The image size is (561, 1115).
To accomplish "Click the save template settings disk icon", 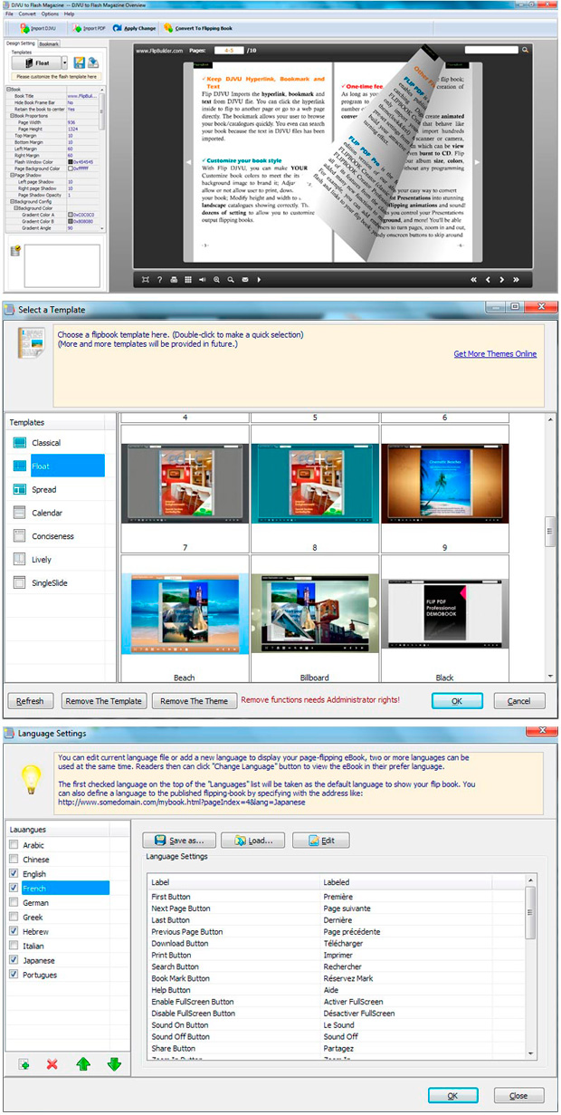I will (x=79, y=63).
